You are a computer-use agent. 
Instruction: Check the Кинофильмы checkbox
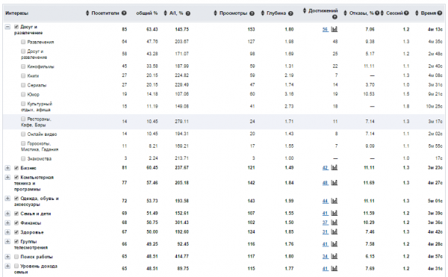tap(23, 66)
